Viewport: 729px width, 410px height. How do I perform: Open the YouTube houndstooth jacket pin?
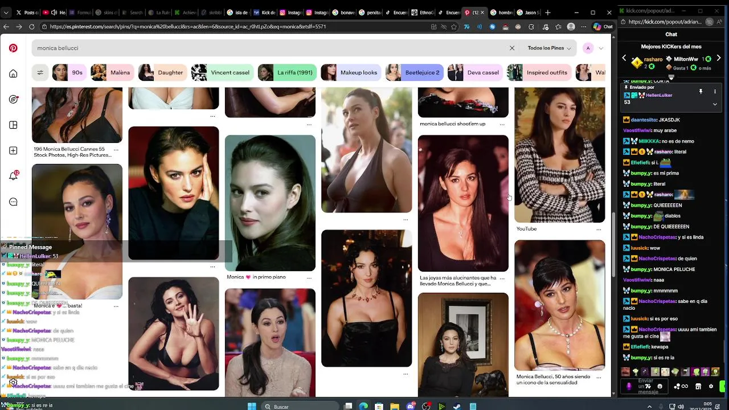pyautogui.click(x=559, y=154)
